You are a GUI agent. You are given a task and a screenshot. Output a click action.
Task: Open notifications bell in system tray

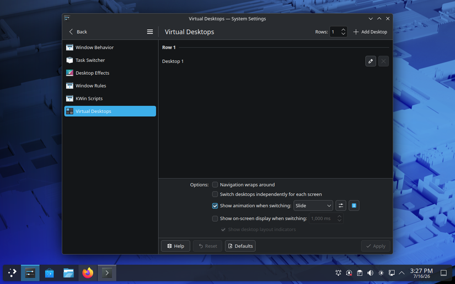pyautogui.click(x=338, y=272)
